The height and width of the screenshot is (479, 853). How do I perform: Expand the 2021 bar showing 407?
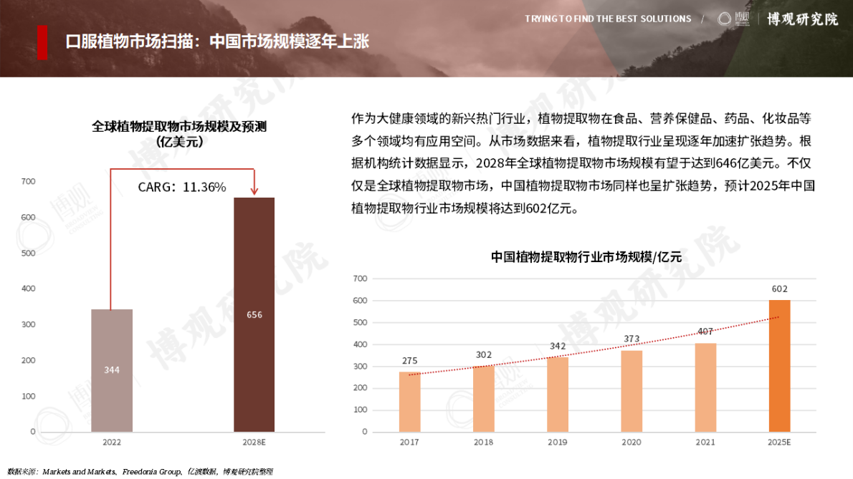pos(705,387)
